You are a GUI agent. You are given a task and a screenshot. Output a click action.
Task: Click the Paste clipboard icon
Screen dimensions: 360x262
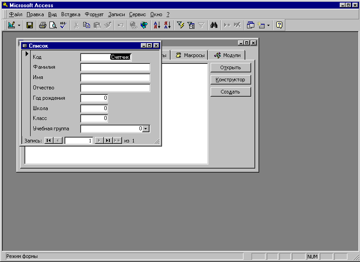pos(97,25)
